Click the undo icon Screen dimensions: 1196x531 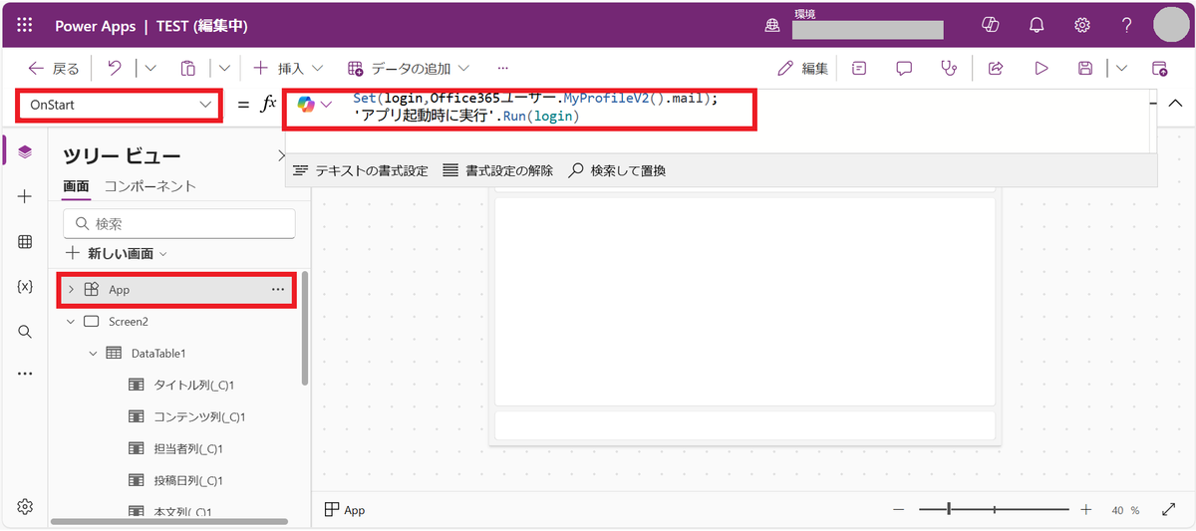(115, 69)
